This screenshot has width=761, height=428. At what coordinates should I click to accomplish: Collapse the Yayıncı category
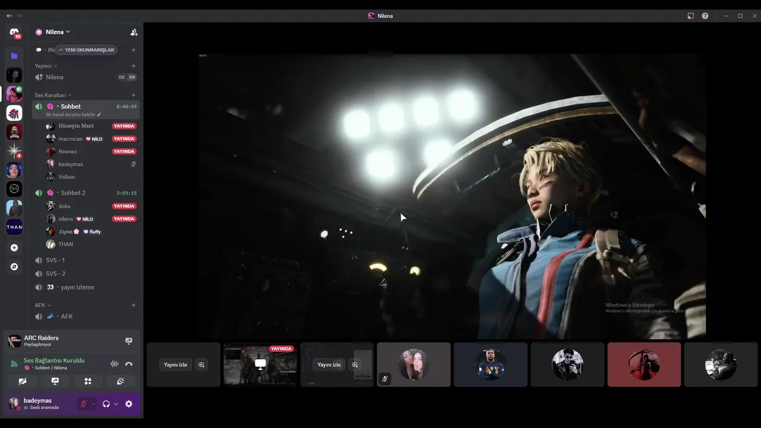pyautogui.click(x=46, y=66)
